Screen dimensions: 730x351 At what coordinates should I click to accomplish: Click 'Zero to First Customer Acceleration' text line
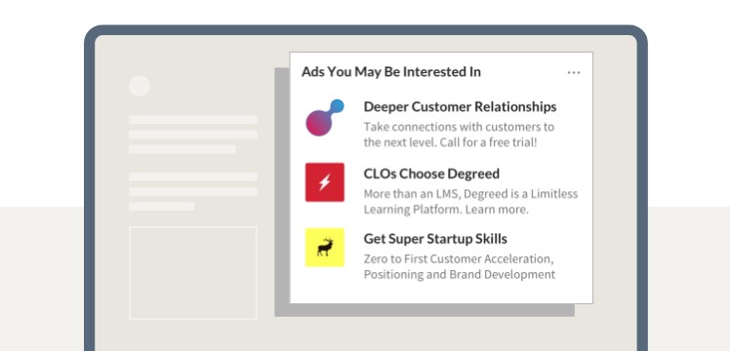tap(459, 258)
